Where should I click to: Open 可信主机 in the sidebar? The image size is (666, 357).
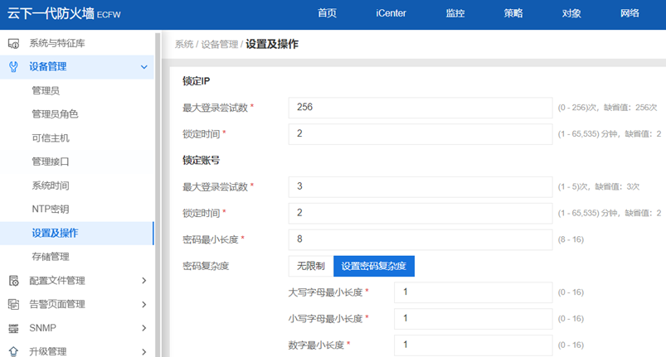click(50, 138)
